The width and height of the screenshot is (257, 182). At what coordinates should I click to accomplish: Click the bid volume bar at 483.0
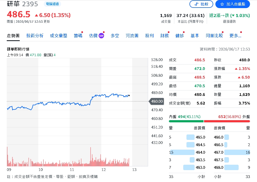pos(189,167)
